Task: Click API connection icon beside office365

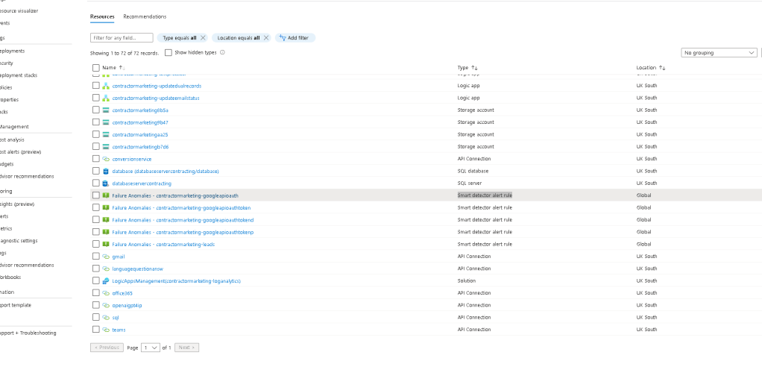Action: coord(105,293)
